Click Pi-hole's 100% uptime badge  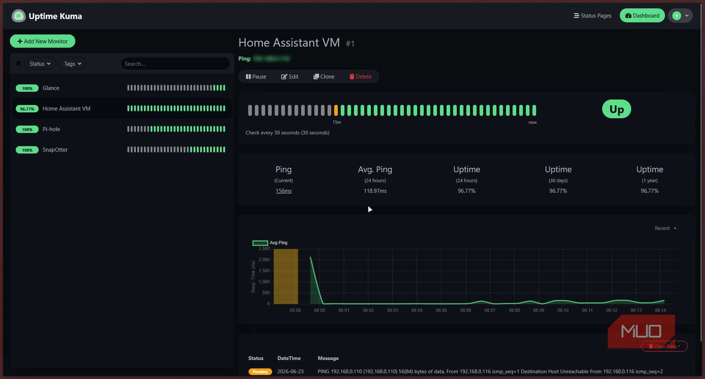27,129
